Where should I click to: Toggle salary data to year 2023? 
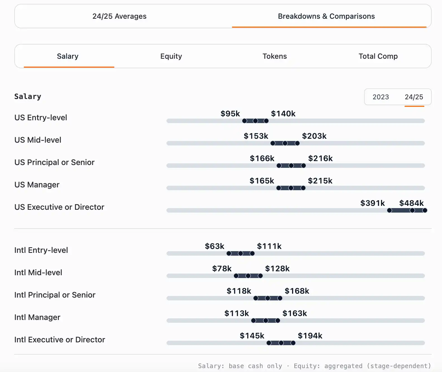pyautogui.click(x=381, y=97)
